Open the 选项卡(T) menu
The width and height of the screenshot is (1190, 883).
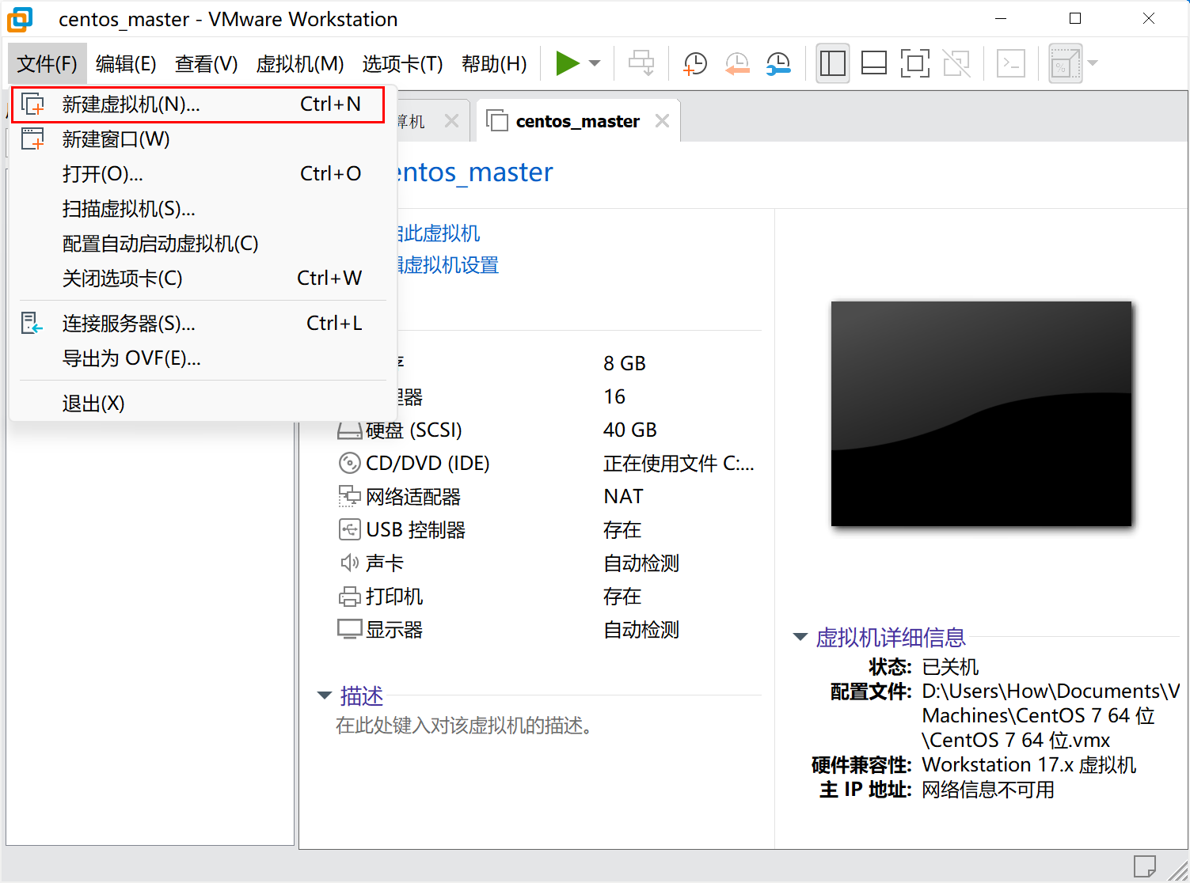(403, 63)
